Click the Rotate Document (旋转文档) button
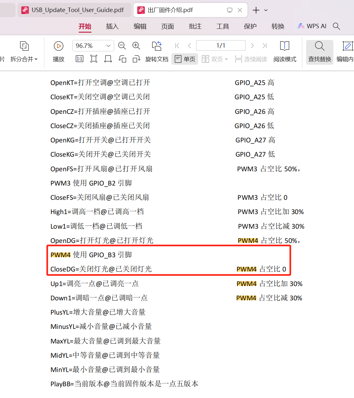This screenshot has height=398, width=354. tap(157, 52)
